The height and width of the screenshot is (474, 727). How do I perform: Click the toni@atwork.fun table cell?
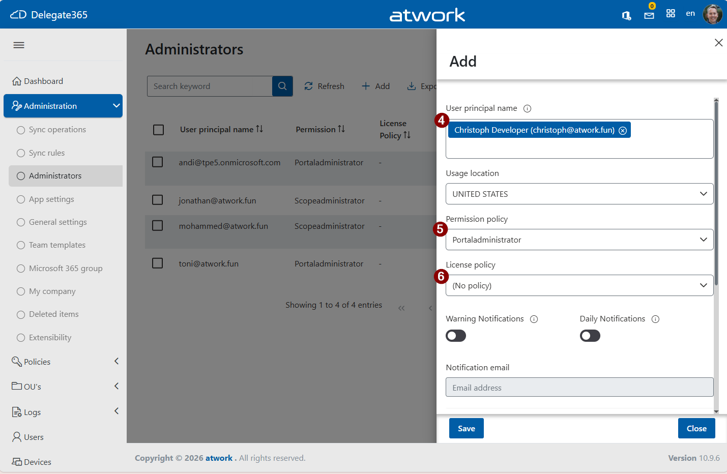point(209,264)
